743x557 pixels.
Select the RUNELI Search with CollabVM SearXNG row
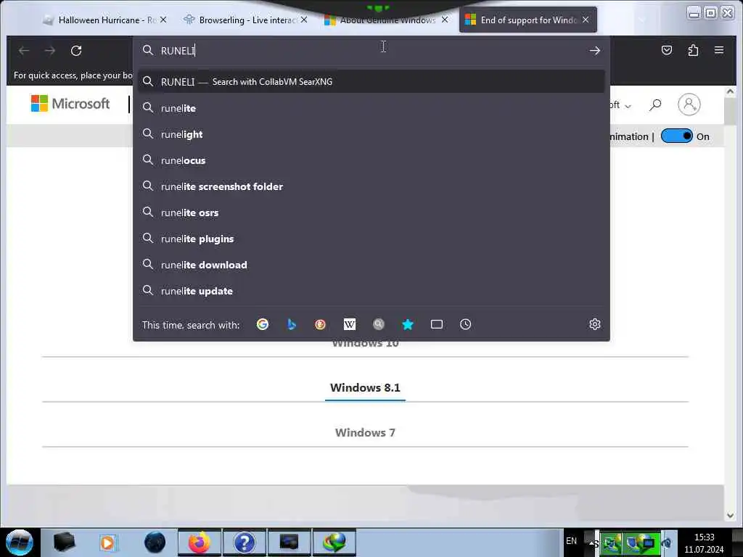click(371, 81)
